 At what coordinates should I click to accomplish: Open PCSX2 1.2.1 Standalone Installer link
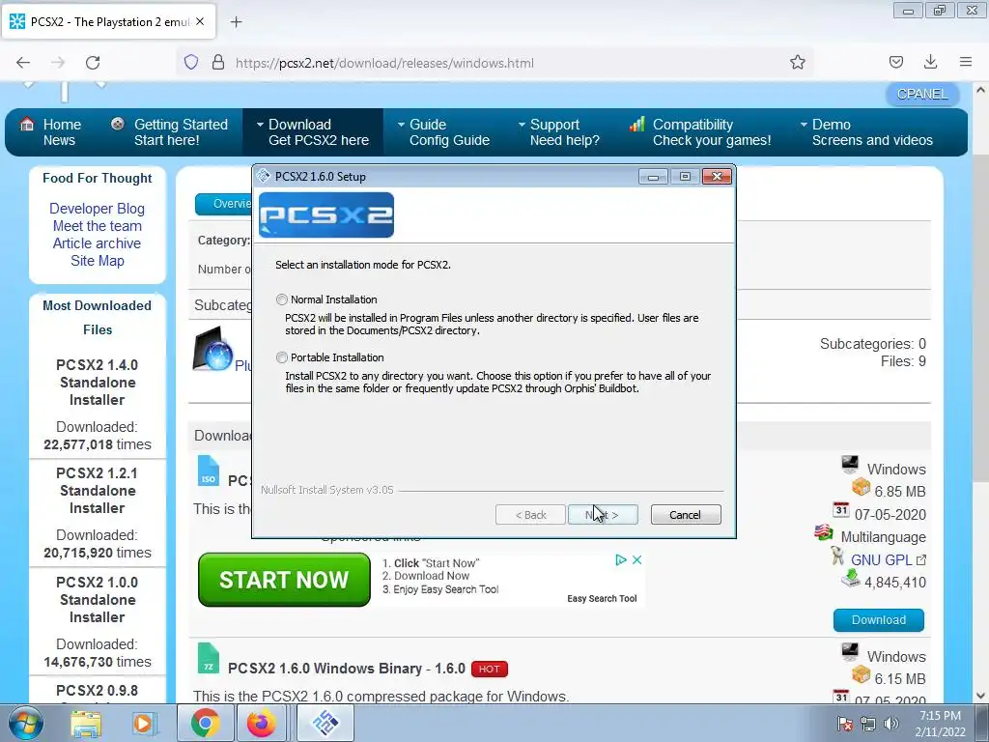(98, 490)
